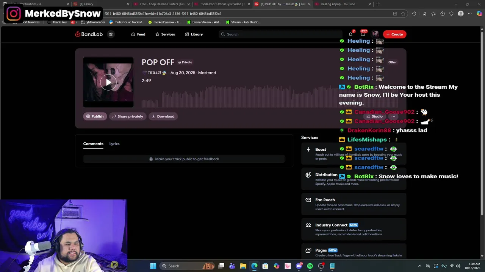Open the Windows Start menu
This screenshot has width=485, height=272.
(153, 266)
